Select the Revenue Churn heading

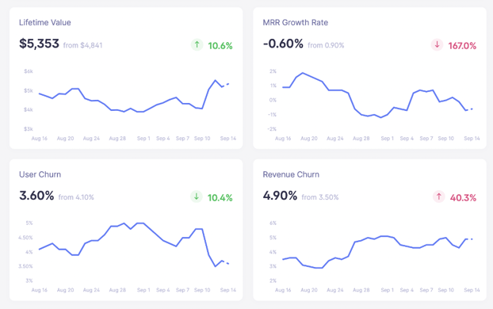pyautogui.click(x=291, y=174)
